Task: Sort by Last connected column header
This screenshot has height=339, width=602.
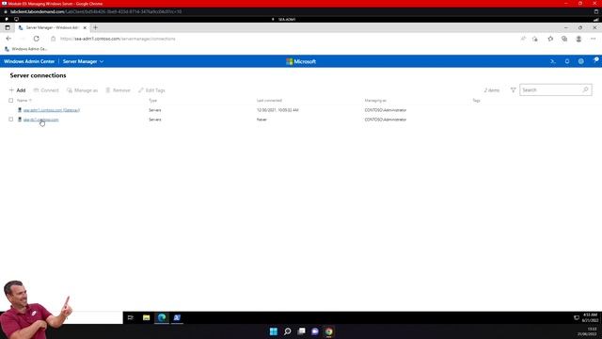Action: [x=269, y=101]
